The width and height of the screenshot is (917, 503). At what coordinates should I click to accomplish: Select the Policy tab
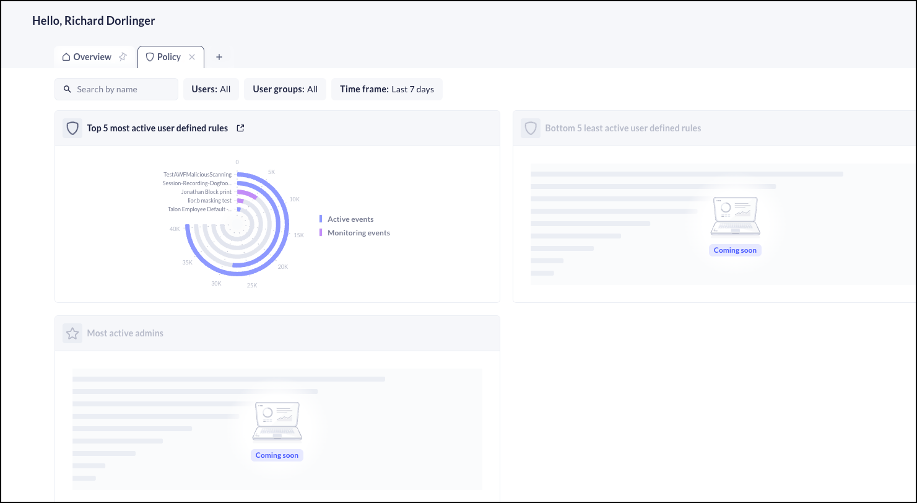tap(168, 57)
